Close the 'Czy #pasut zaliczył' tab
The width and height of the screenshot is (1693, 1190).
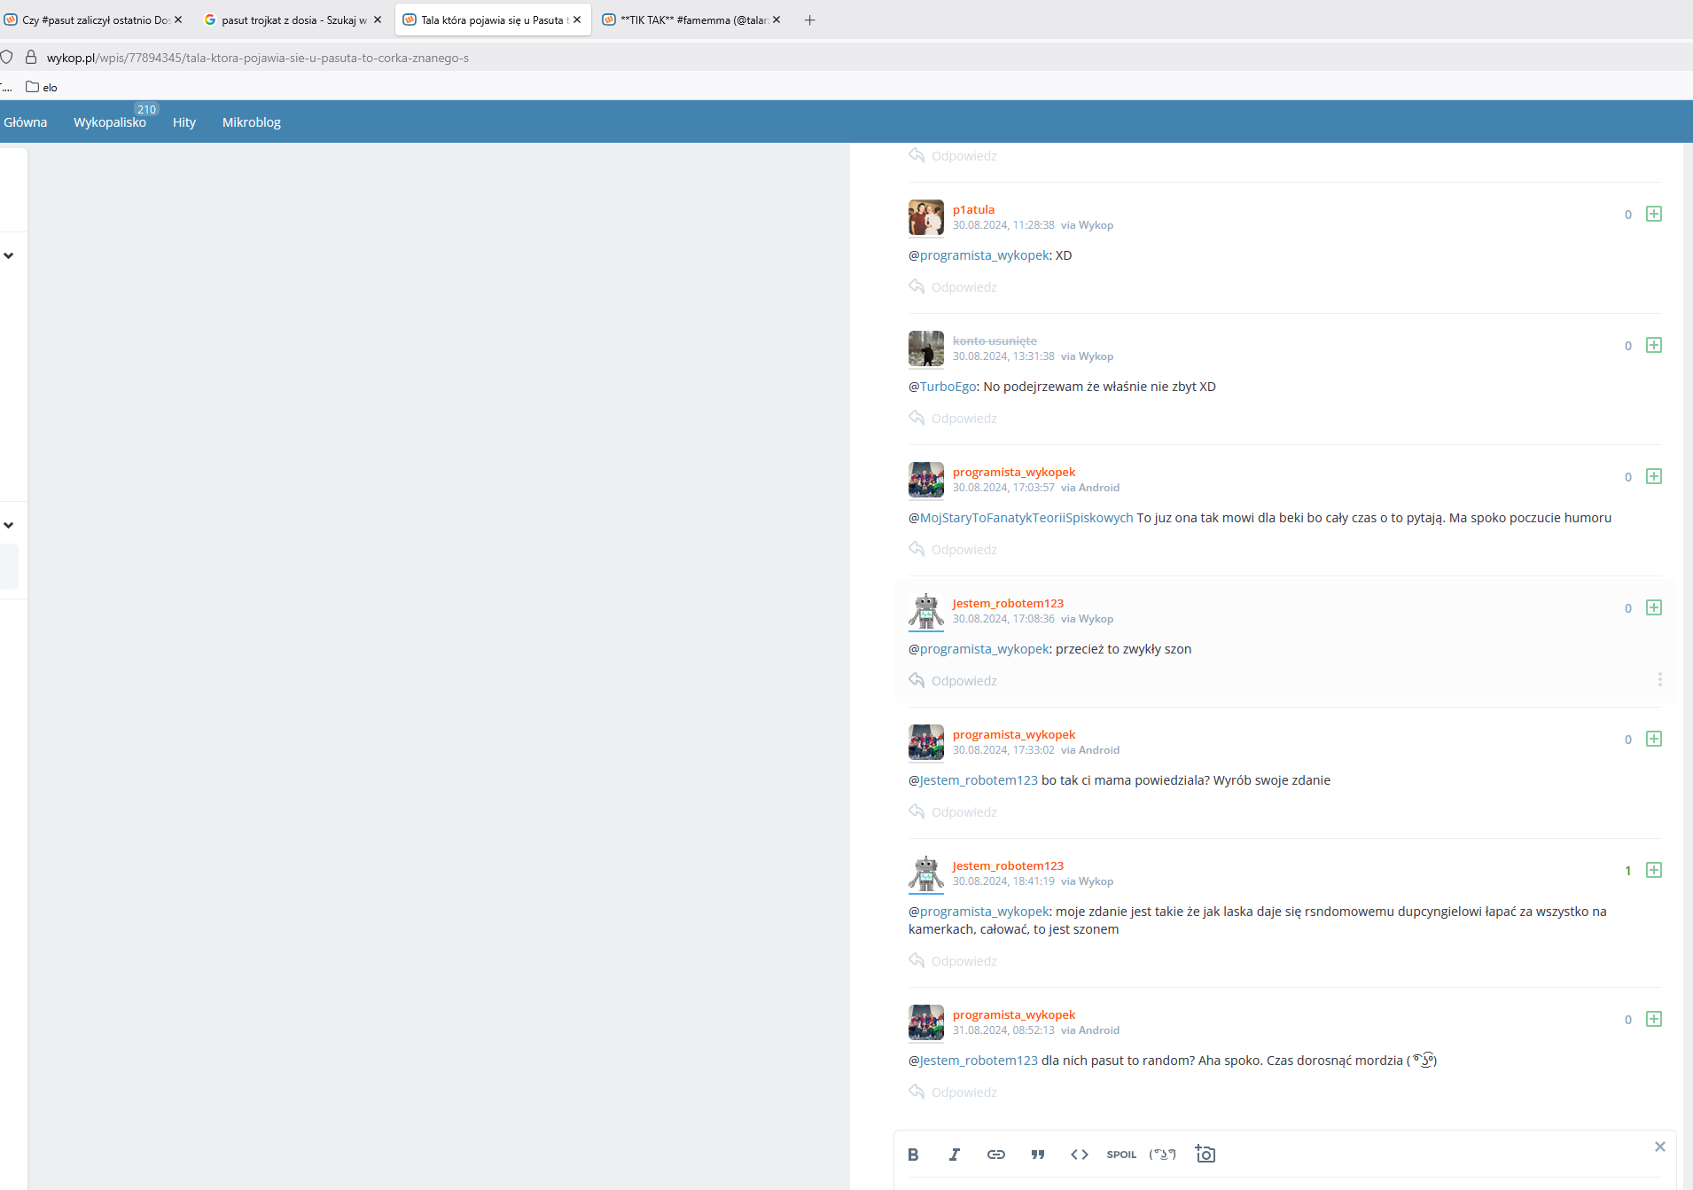pos(178,20)
